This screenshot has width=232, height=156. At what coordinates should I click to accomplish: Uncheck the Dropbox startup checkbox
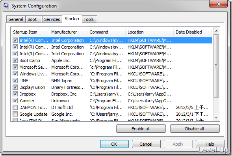point(15,94)
